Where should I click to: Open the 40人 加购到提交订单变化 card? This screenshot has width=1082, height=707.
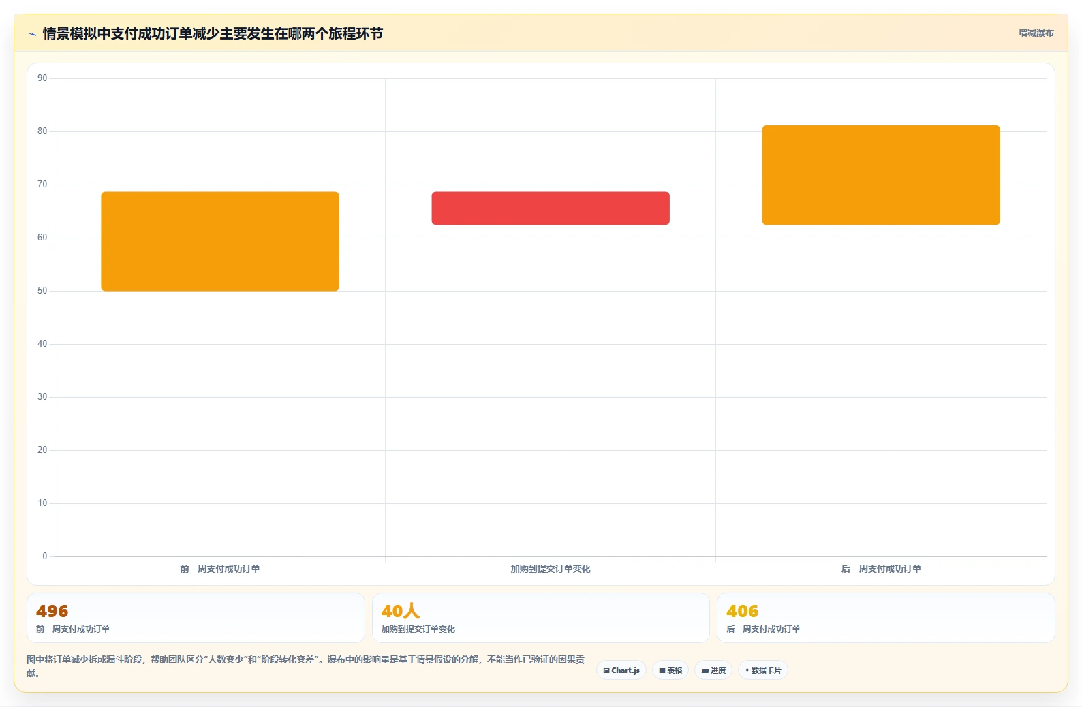point(540,618)
